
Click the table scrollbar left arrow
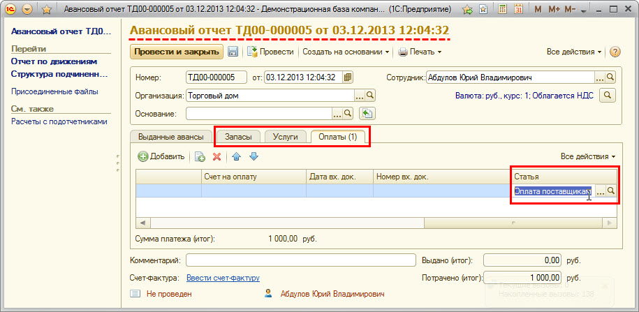point(143,223)
